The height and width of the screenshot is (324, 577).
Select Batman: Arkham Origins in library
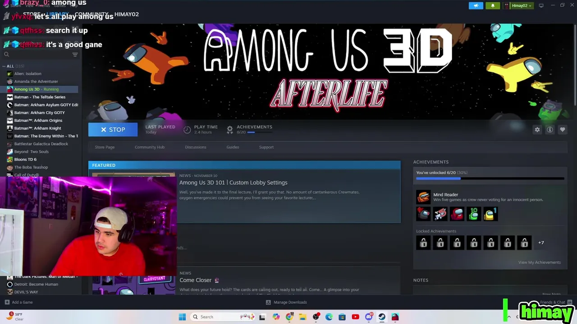coord(38,121)
